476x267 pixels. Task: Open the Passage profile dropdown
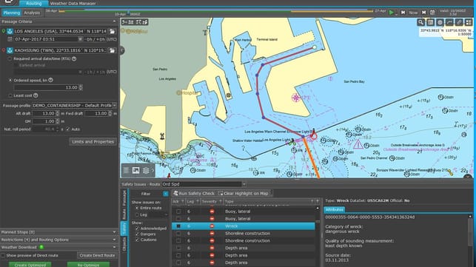coord(74,105)
